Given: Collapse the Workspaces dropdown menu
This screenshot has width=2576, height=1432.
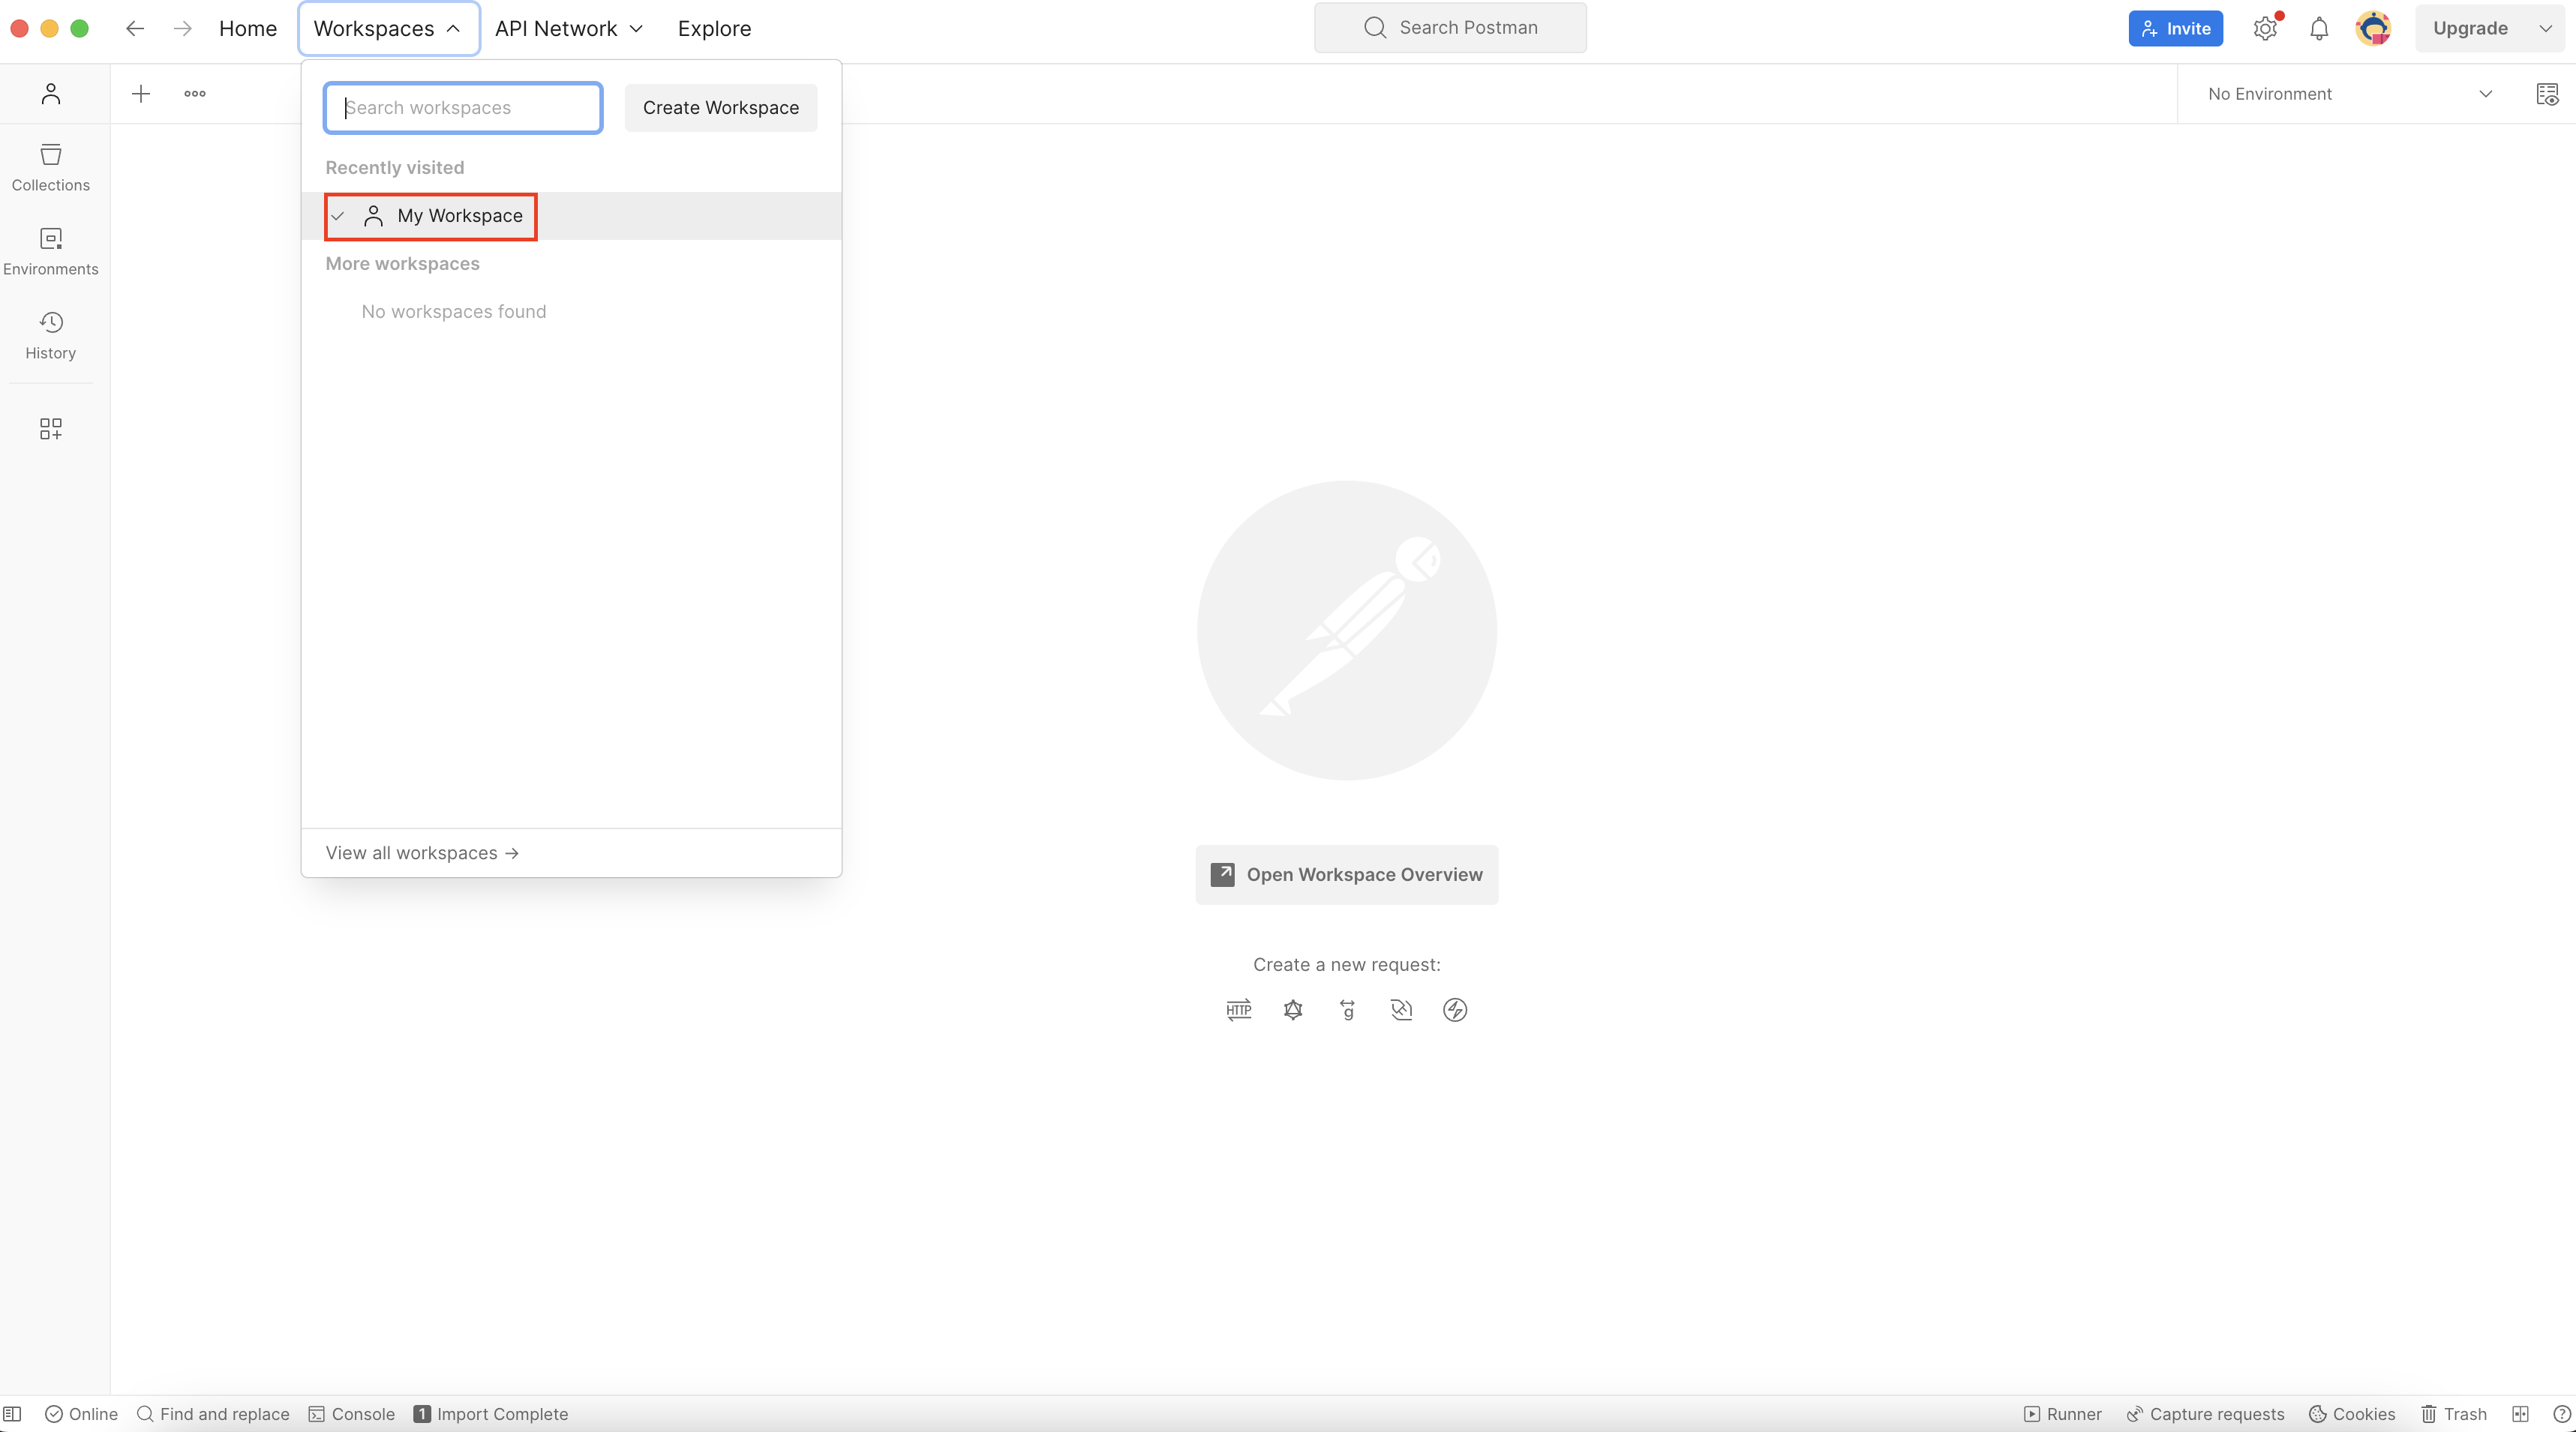Looking at the screenshot, I should (388, 28).
